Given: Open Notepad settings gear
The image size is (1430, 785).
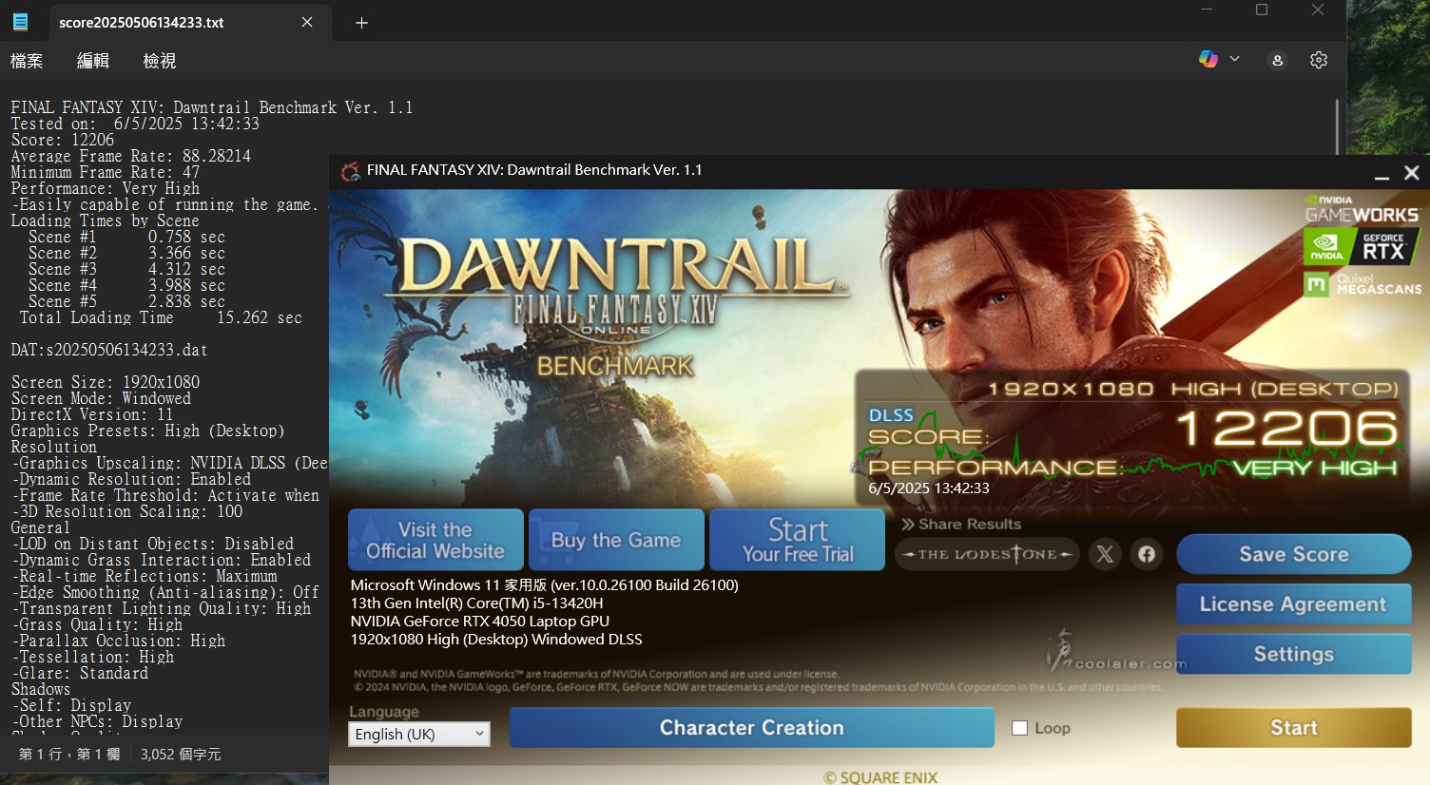Looking at the screenshot, I should point(1319,60).
